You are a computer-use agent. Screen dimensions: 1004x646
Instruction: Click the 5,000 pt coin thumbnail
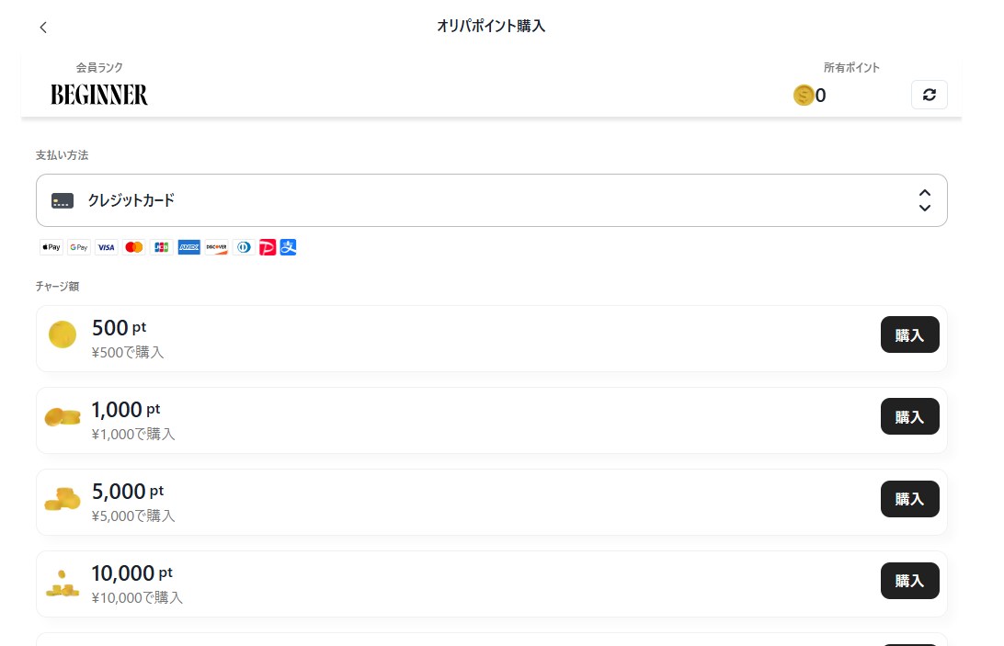pos(62,502)
